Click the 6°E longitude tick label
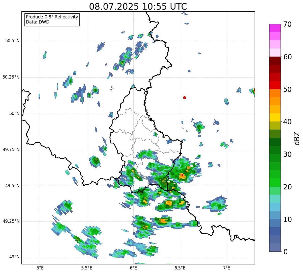 click(133, 268)
